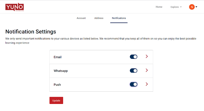Open Whatsapp details via the red chevron
Screen dimensions: 204x111
click(x=147, y=70)
